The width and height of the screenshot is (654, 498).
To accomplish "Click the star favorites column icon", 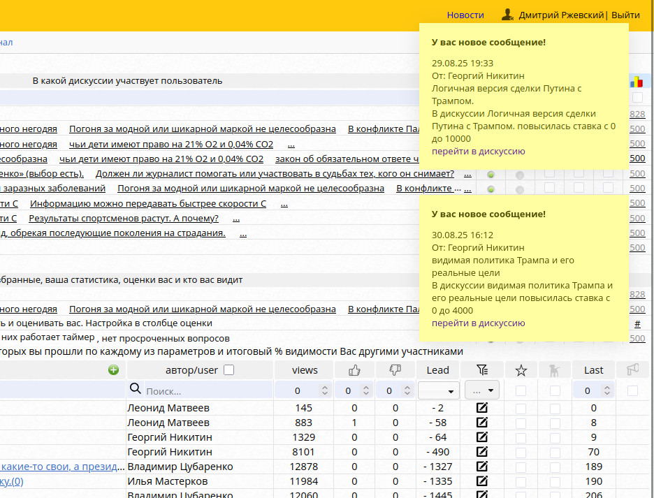I will pyautogui.click(x=521, y=370).
